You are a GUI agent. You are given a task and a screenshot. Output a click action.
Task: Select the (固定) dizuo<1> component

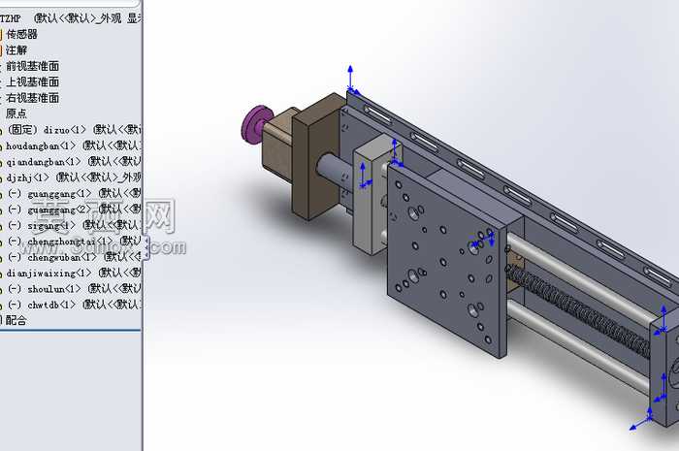pos(74,129)
